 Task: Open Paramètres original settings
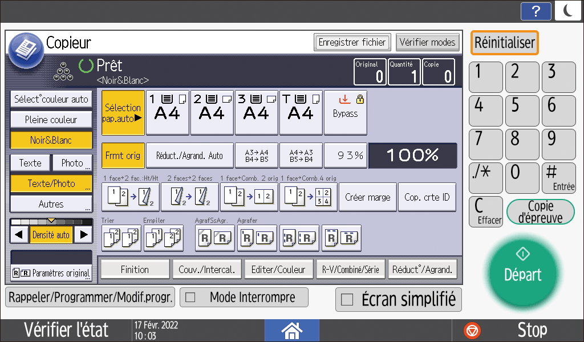click(x=51, y=273)
